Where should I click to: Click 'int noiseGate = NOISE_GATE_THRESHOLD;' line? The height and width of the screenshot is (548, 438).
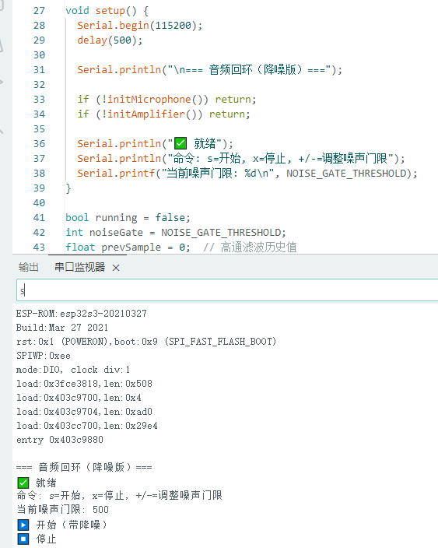(176, 233)
